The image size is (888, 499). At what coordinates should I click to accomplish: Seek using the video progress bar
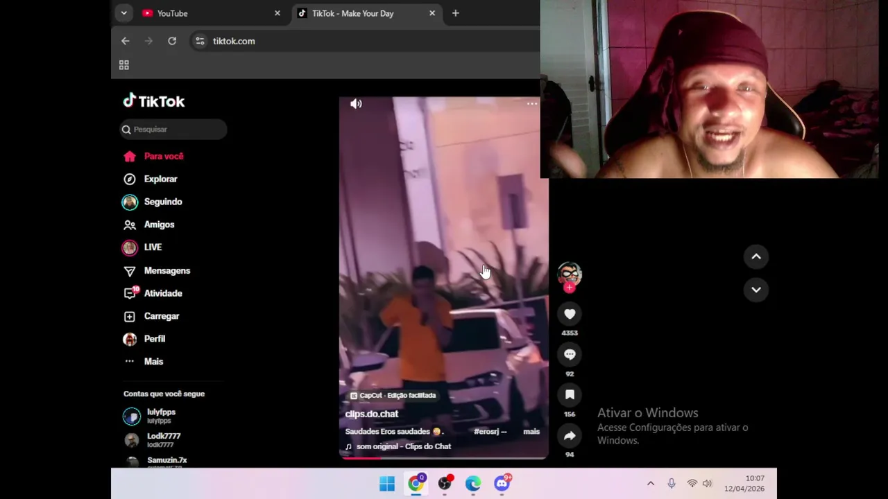(443, 457)
